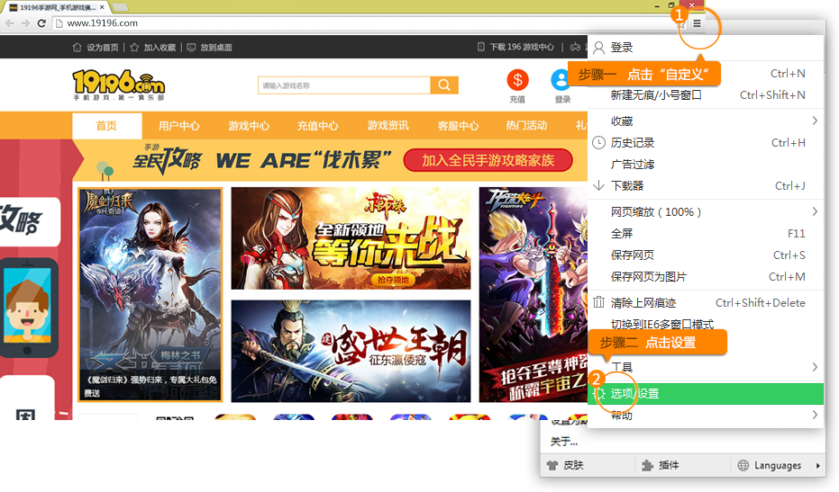This screenshot has height=492, width=839.
Task: Open 皮肤 skin option at menu bottom
Action: (565, 465)
